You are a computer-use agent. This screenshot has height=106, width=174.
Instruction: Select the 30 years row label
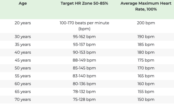point(23,37)
